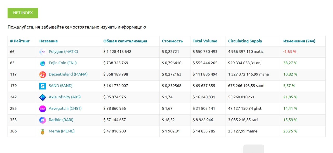333x153 pixels.
Task: Open the Aavegotchi (GHST) link
Action: coord(65,108)
